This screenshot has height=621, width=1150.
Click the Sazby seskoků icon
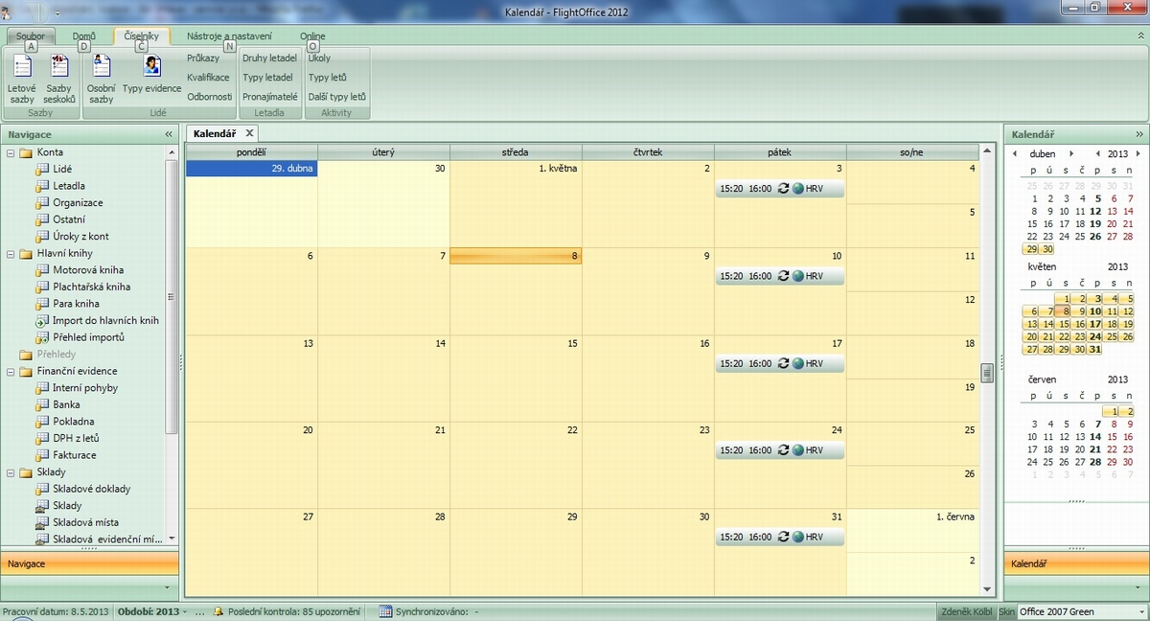(x=59, y=67)
